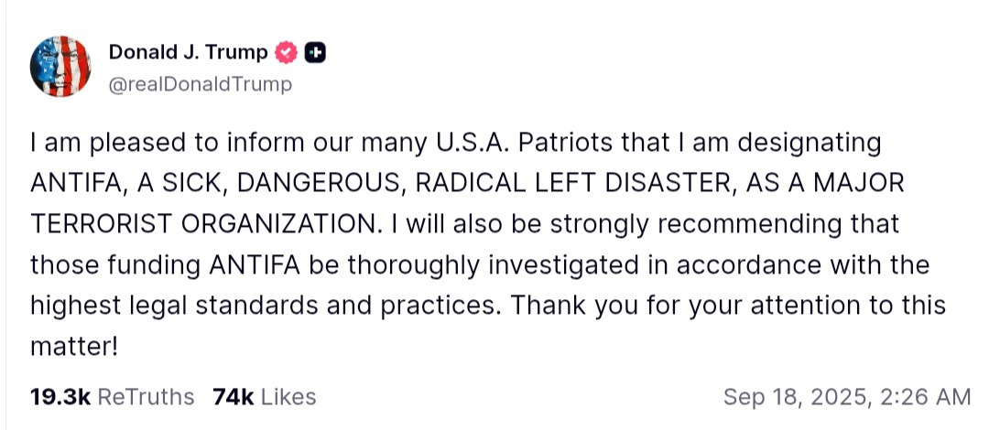Click the red verified checkmark badge
Viewport: 989px width, 430px height.
point(287,53)
